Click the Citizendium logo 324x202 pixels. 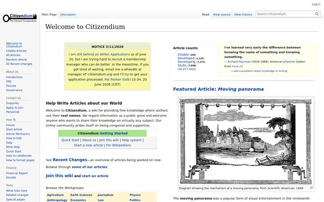click(20, 18)
